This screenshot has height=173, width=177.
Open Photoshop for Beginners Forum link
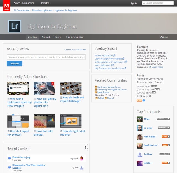point(112,90)
